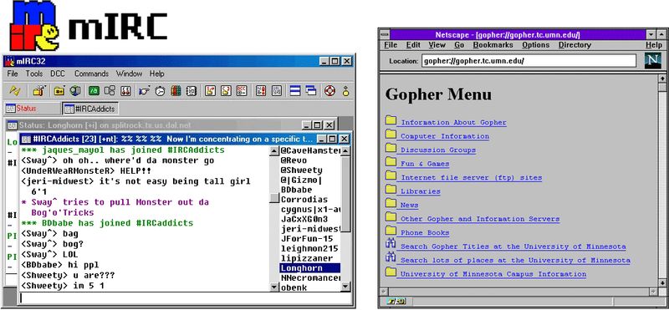
Task: Click nick list scroll-up arrow
Action: (x=346, y=150)
